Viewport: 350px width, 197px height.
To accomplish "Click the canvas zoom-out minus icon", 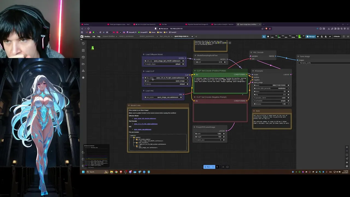I will click(347, 151).
